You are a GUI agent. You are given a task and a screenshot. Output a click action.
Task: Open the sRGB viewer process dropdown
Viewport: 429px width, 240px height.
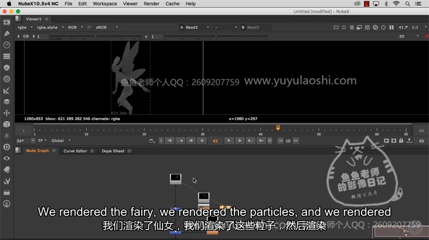[106, 27]
